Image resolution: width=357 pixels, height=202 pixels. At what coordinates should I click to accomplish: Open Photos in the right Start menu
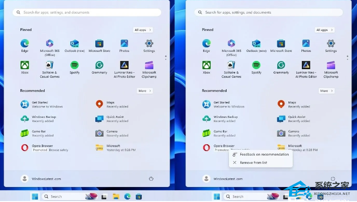306,45
